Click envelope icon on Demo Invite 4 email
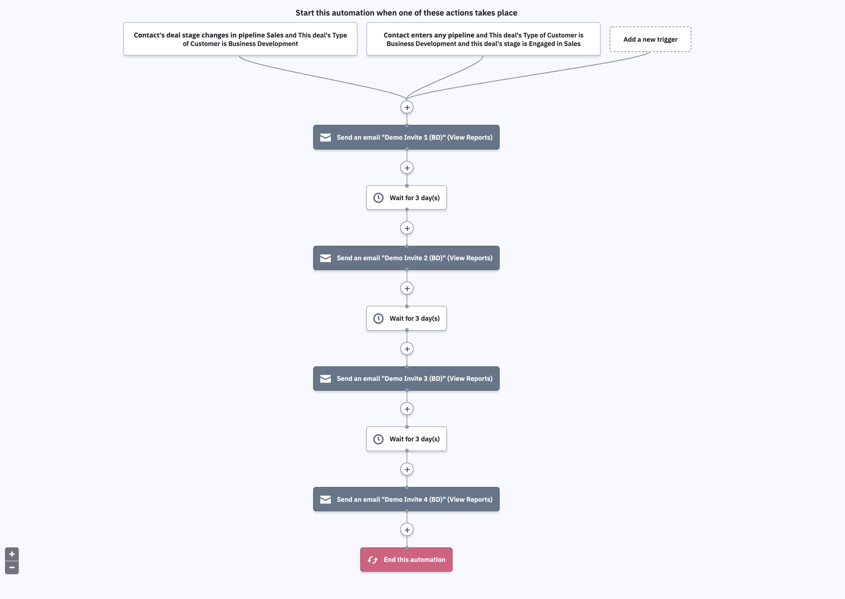 click(x=326, y=500)
